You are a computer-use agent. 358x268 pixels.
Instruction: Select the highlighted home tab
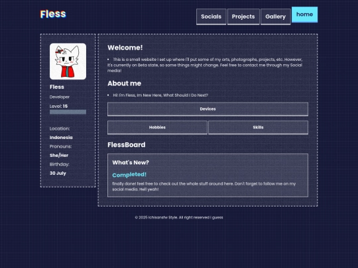point(304,15)
